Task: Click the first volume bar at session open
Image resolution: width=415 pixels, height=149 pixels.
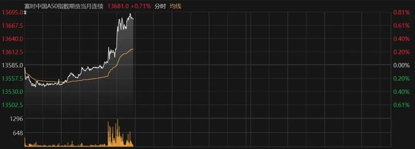Action: click(25, 142)
